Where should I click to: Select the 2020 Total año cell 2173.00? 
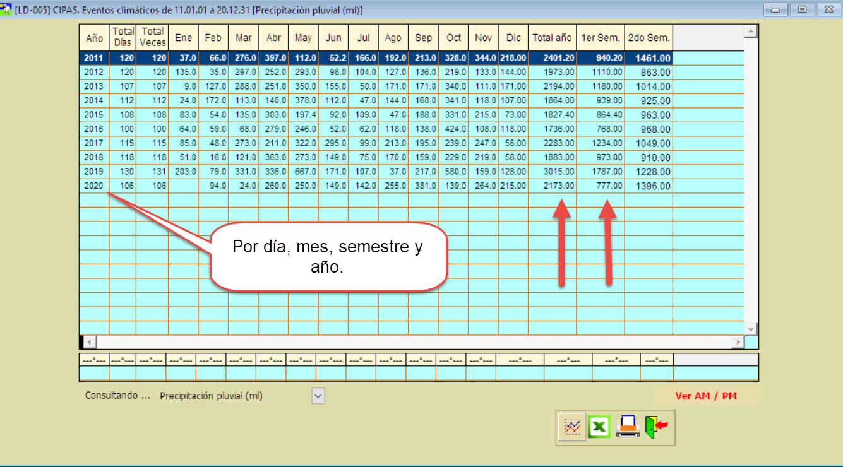(x=552, y=186)
